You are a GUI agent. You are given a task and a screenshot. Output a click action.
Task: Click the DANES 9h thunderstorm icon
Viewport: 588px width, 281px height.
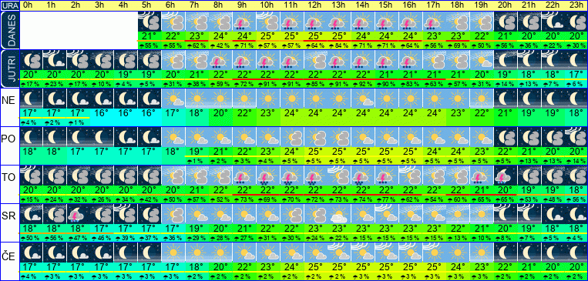tap(244, 21)
